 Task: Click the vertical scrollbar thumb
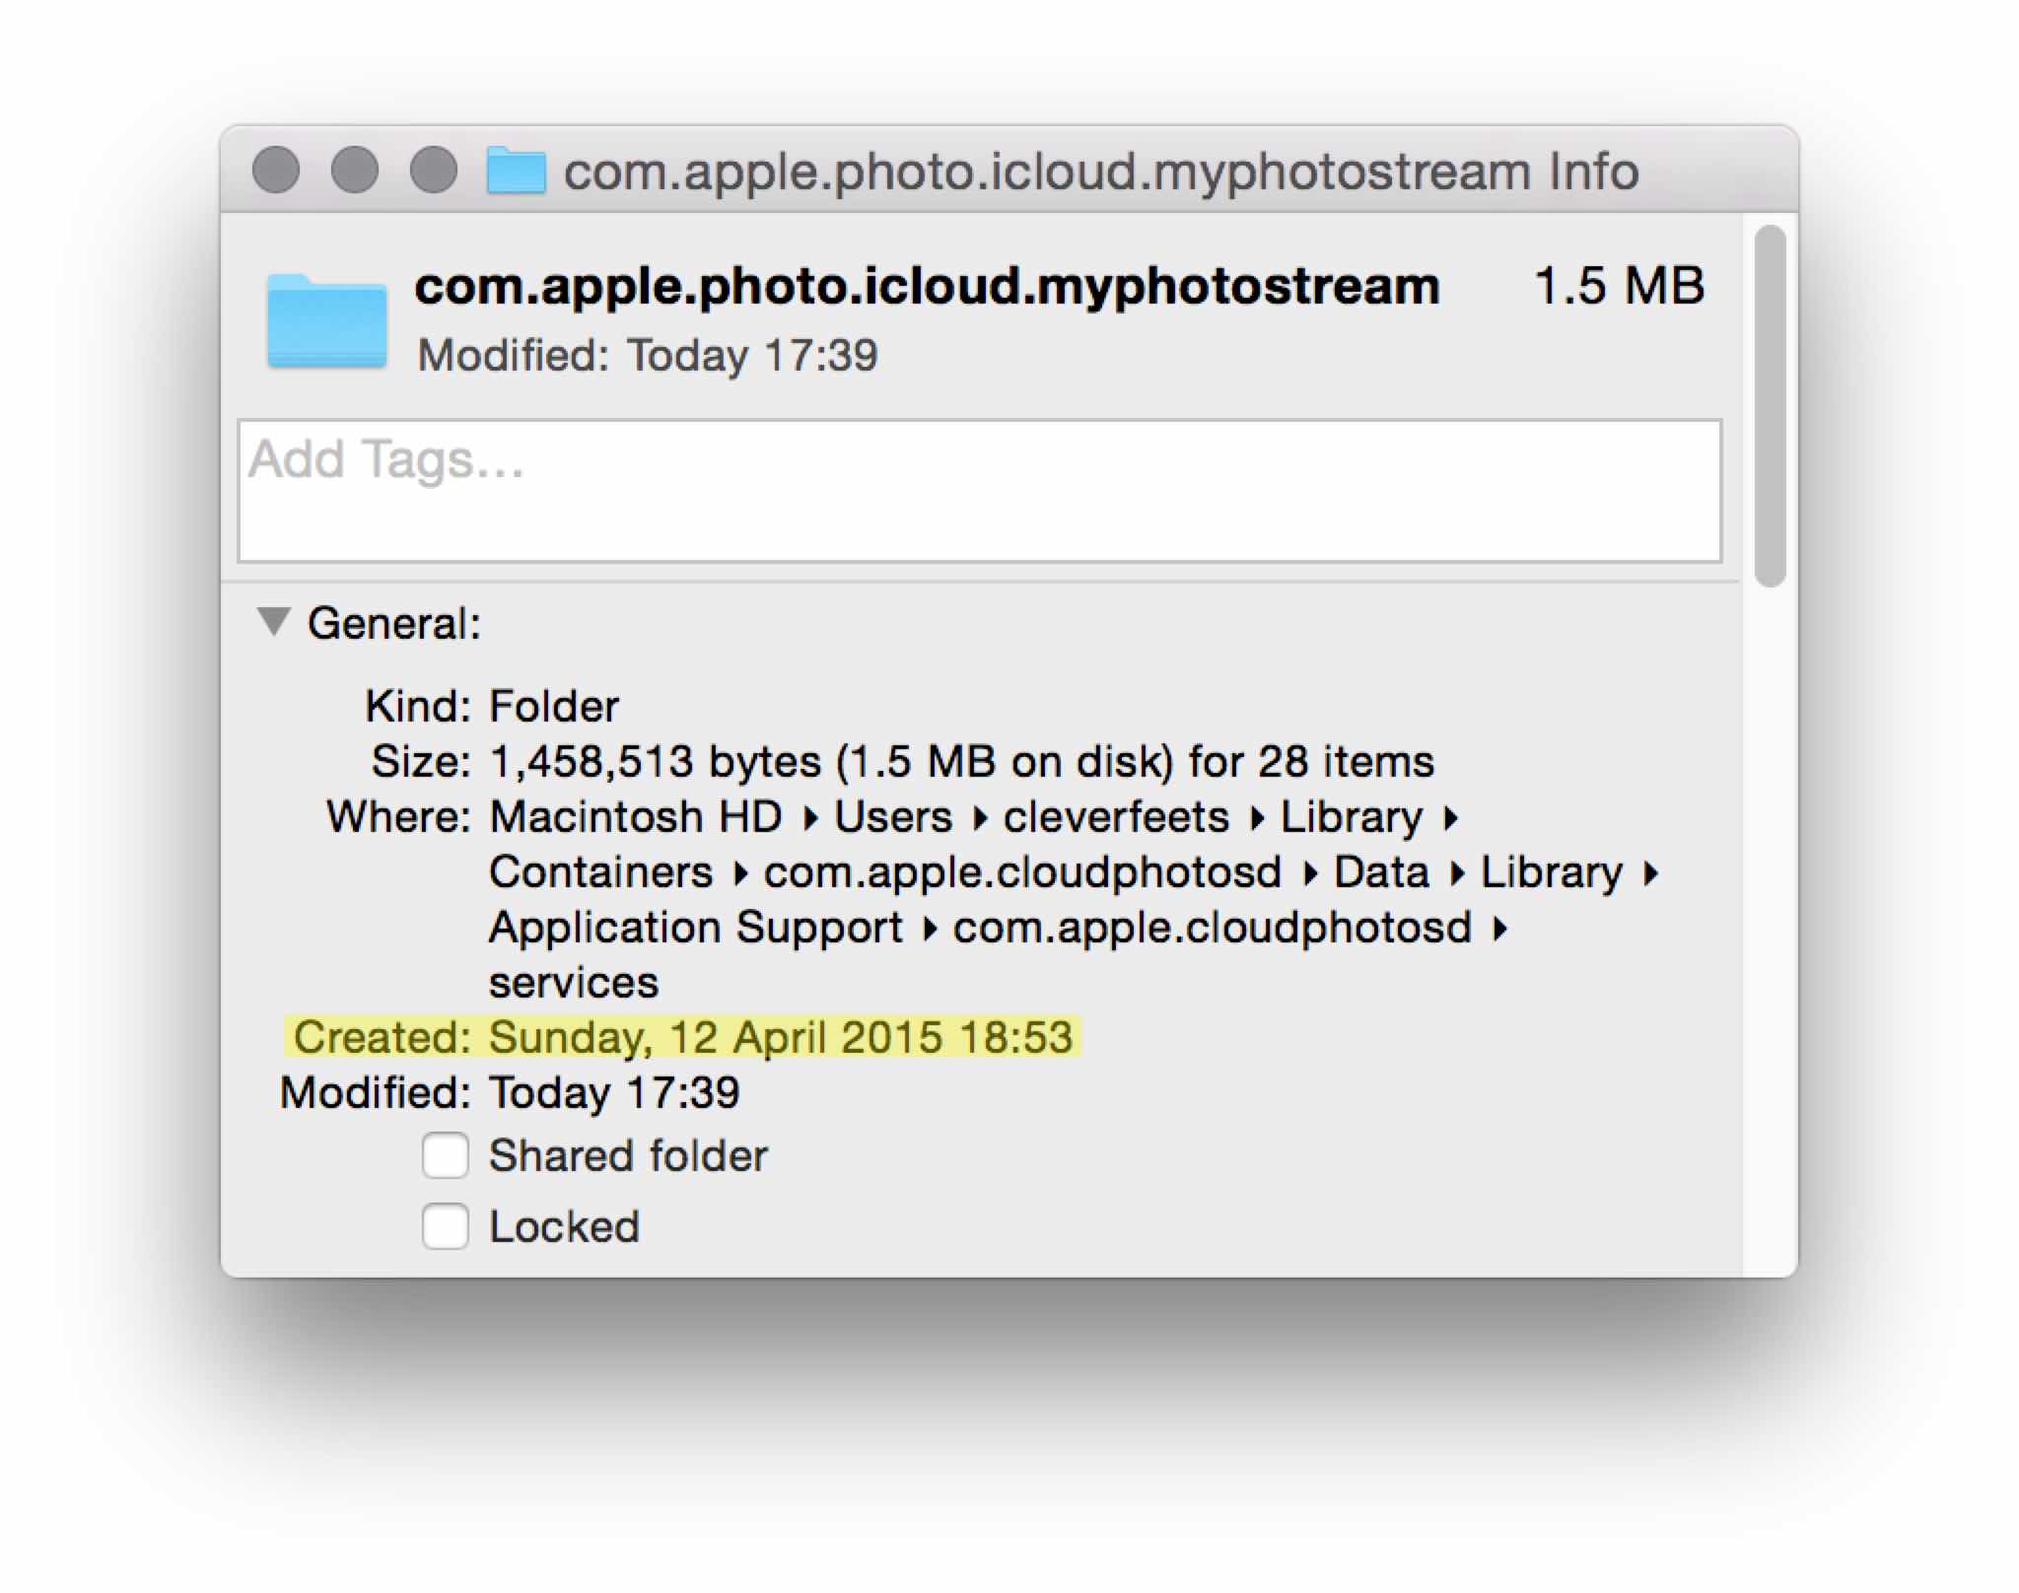tap(1771, 404)
